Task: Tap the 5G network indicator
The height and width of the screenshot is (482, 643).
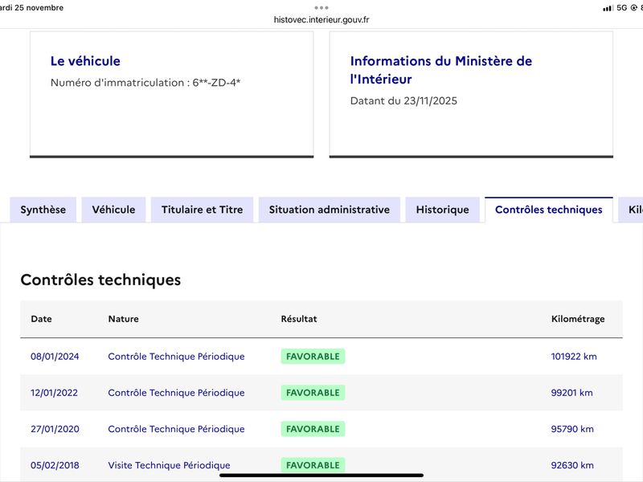Action: coord(621,8)
